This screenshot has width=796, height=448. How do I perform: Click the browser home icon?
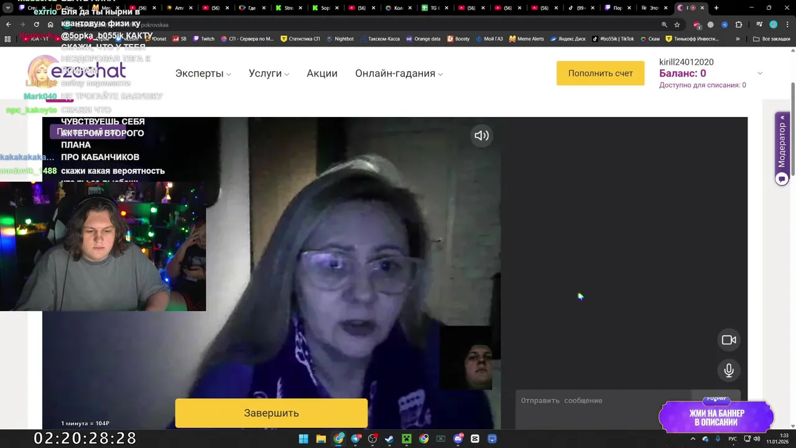click(x=50, y=24)
